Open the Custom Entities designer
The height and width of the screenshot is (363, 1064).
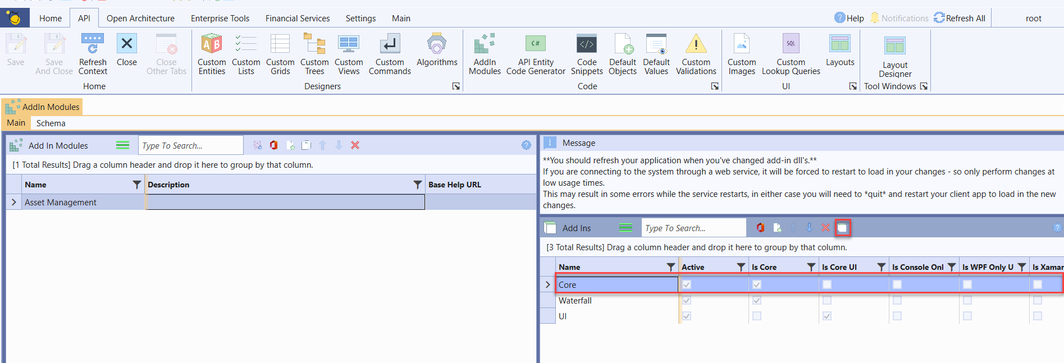[x=212, y=54]
